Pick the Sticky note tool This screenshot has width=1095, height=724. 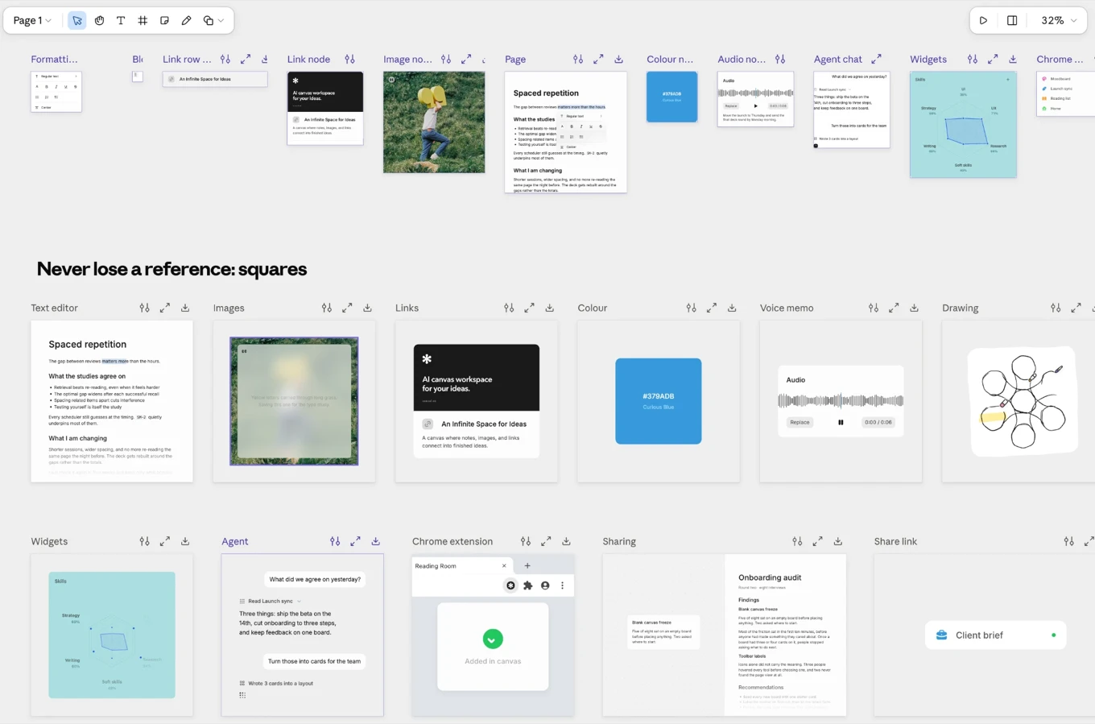point(164,20)
